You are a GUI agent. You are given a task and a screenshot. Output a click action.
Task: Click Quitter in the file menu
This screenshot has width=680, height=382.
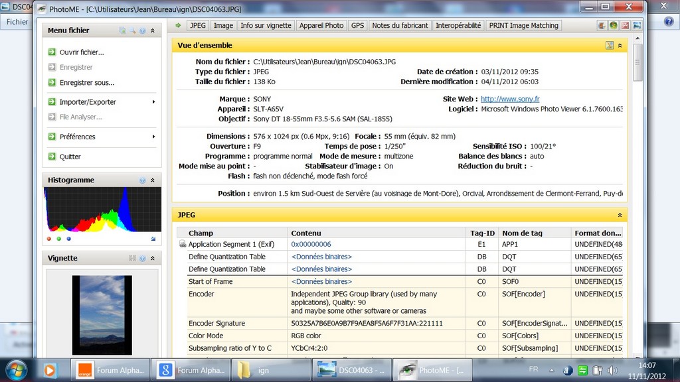(70, 157)
